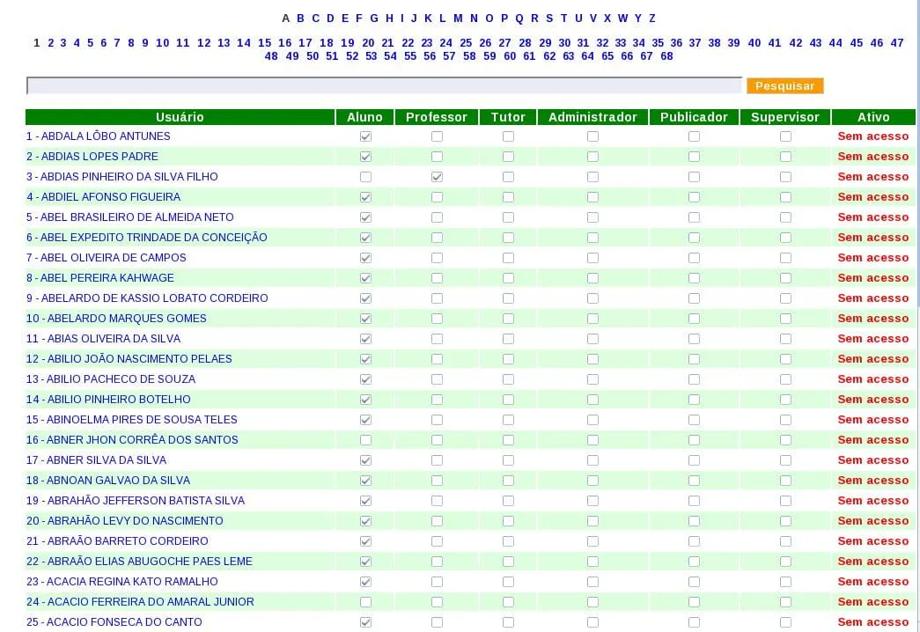
Task: Filter users by letter Z
Action: click(651, 18)
